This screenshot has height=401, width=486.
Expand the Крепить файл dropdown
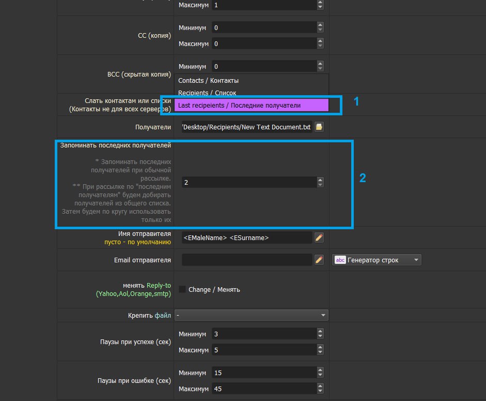click(252, 315)
